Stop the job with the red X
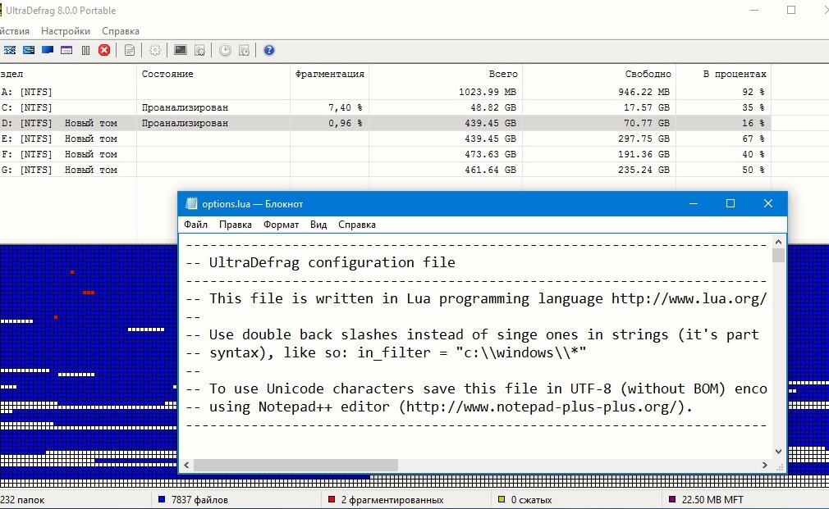This screenshot has height=509, width=829. coord(105,50)
